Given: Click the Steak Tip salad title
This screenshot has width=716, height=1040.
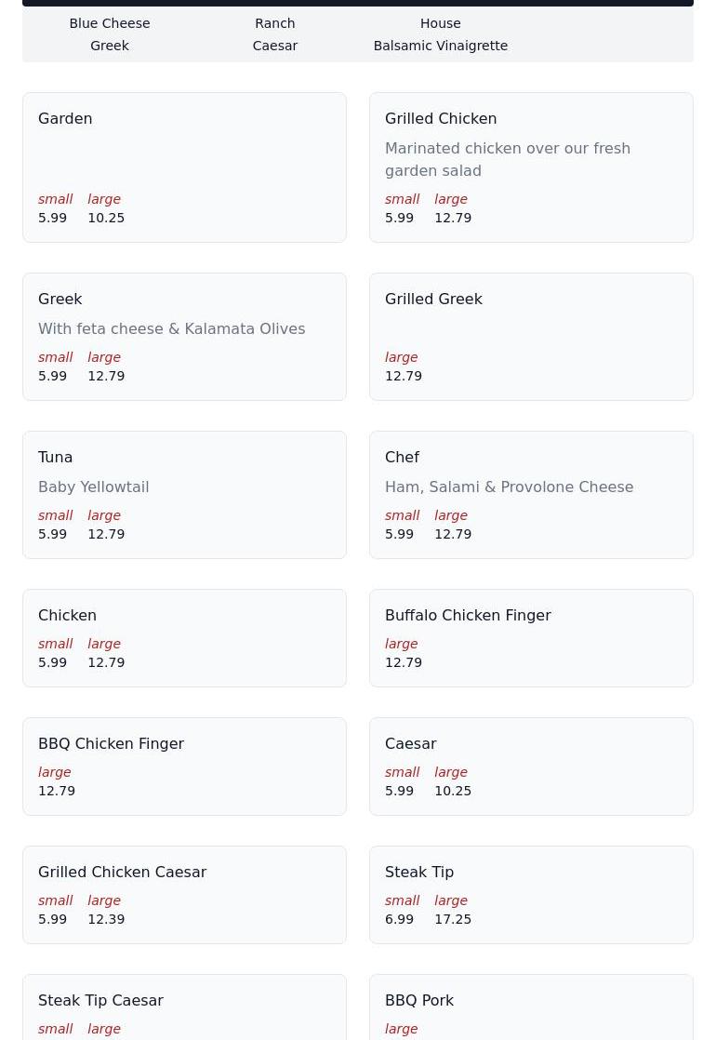Looking at the screenshot, I should pyautogui.click(x=419, y=873).
